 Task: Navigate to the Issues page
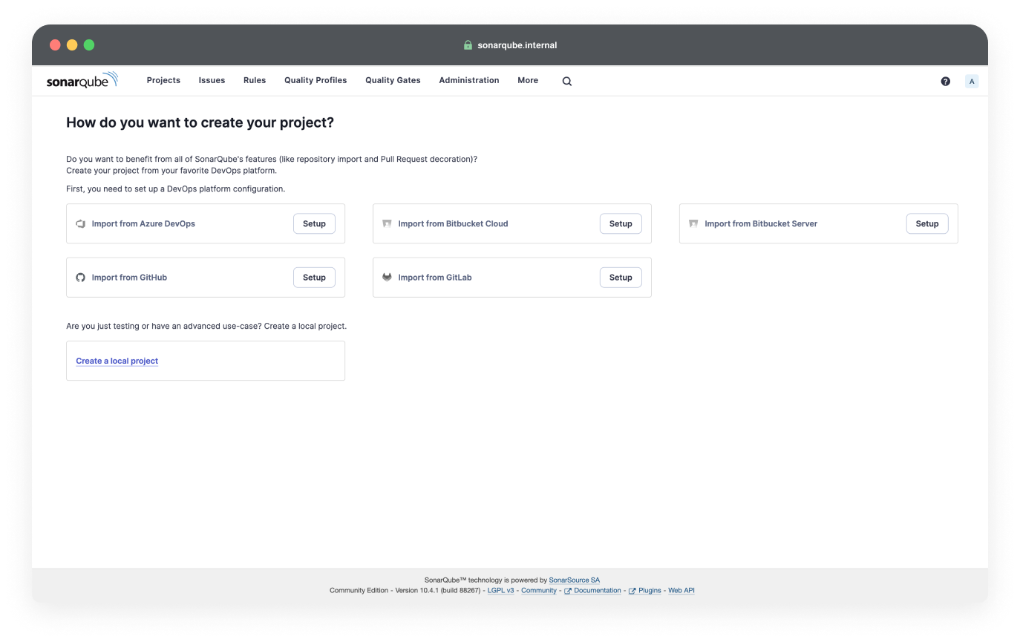212,80
